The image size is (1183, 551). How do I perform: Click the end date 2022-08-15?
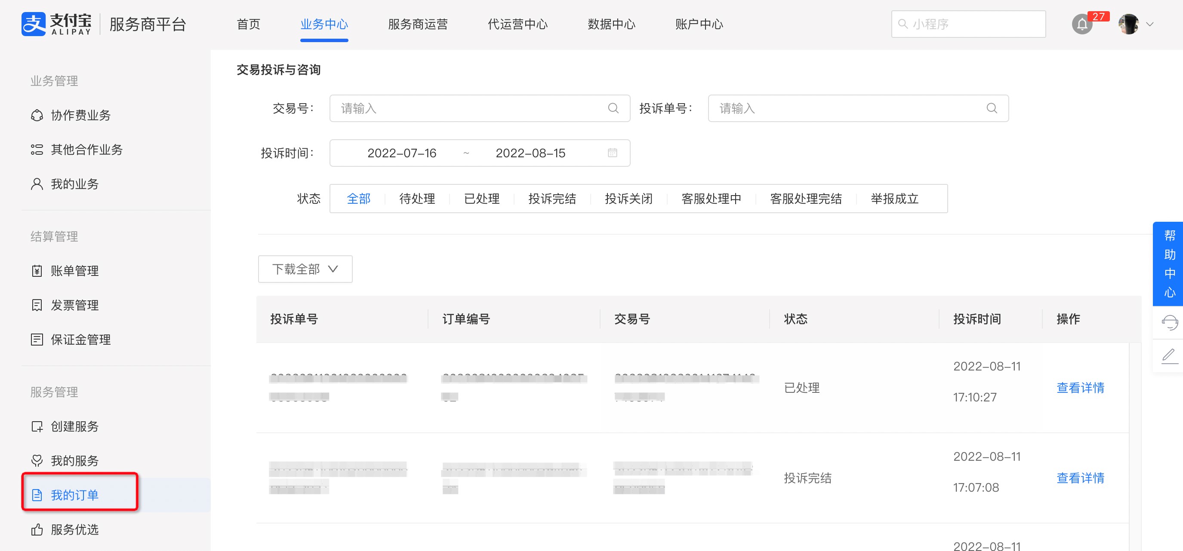(530, 153)
